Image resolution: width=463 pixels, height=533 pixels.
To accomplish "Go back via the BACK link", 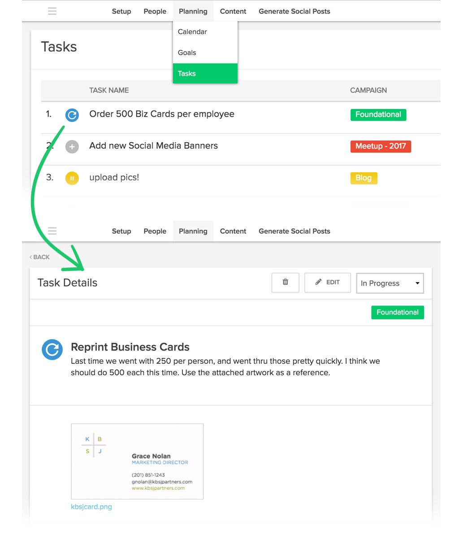I will click(39, 257).
